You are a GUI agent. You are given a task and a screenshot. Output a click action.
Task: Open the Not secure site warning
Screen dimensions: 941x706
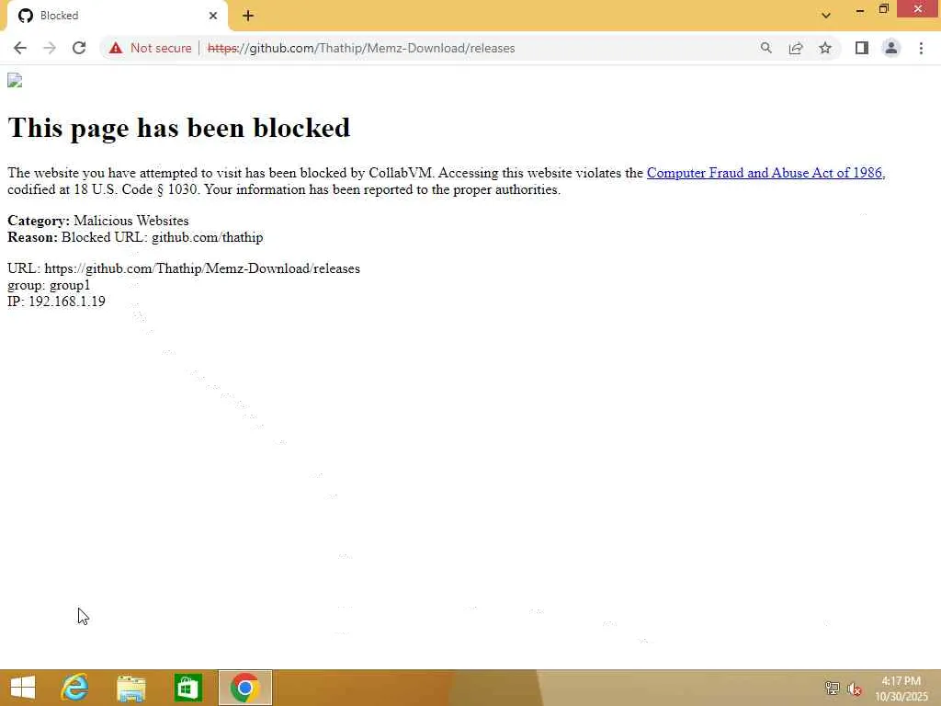click(150, 48)
